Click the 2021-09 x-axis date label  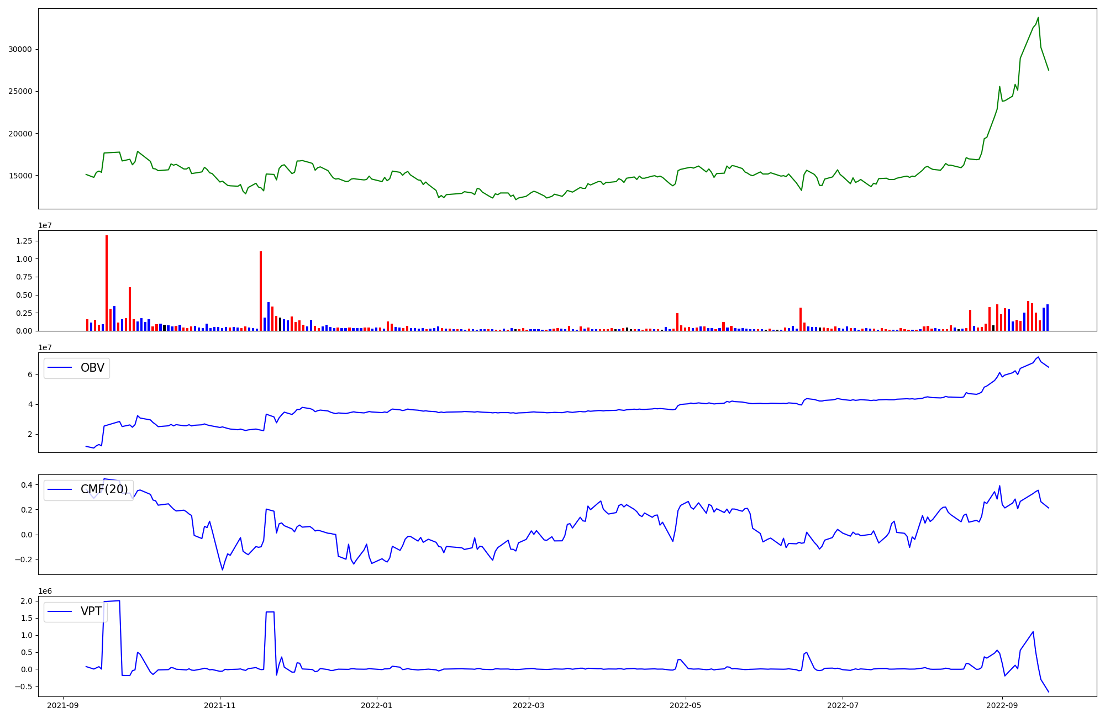click(x=63, y=705)
